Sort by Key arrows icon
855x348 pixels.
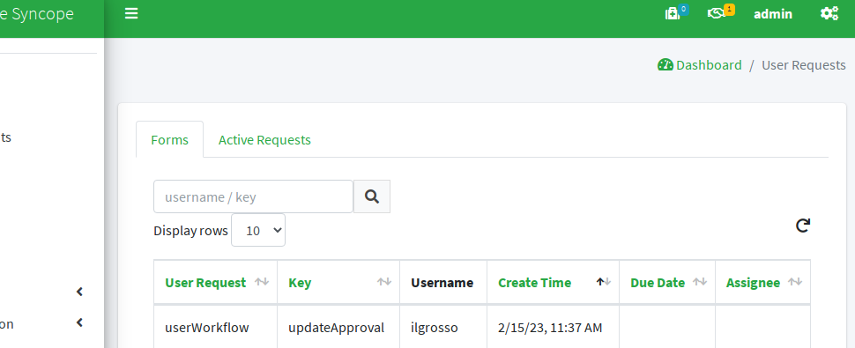click(x=384, y=282)
